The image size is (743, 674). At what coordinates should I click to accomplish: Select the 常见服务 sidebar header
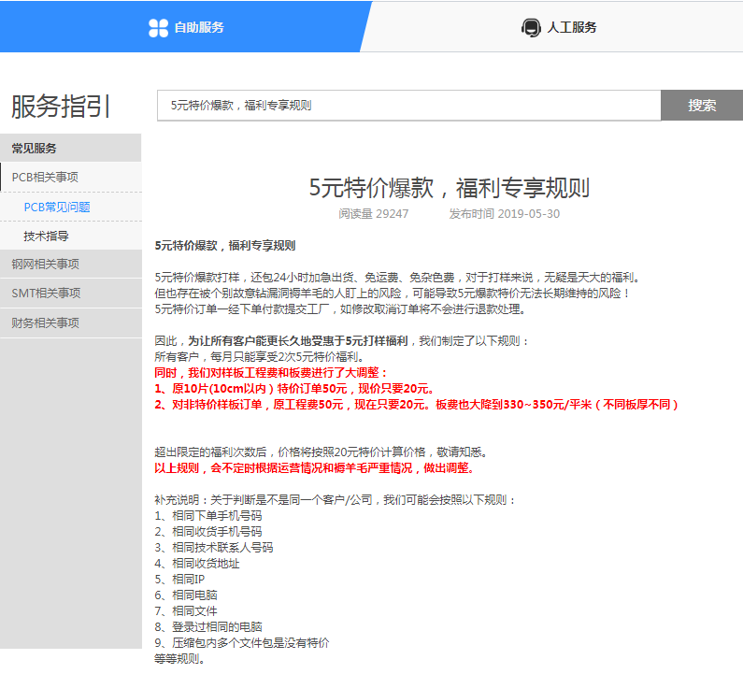click(35, 148)
